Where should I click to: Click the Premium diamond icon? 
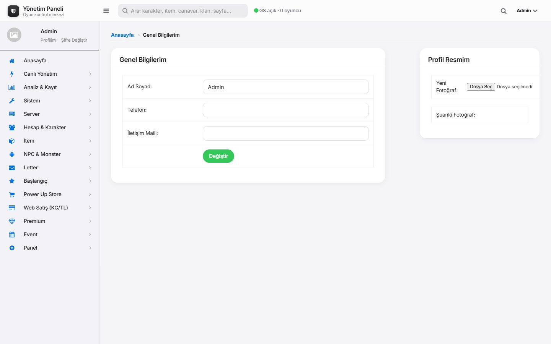[x=12, y=221]
